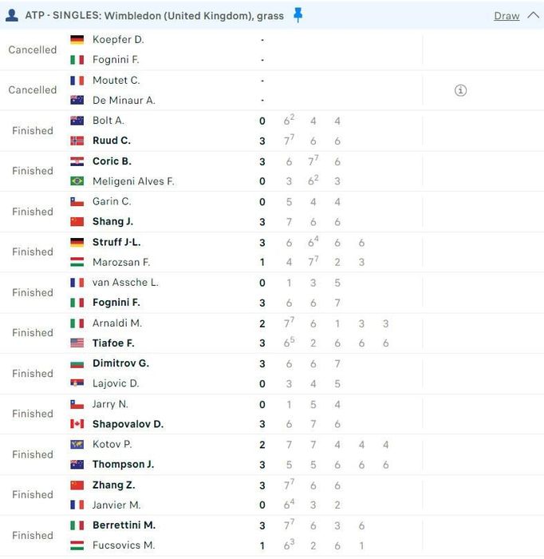This screenshot has height=559, width=544.
Task: Click Canada flag next to Shapovalov D.
Action: tap(77, 424)
